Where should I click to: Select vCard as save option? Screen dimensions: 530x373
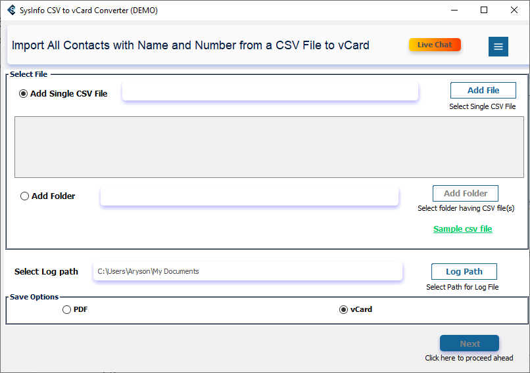343,309
